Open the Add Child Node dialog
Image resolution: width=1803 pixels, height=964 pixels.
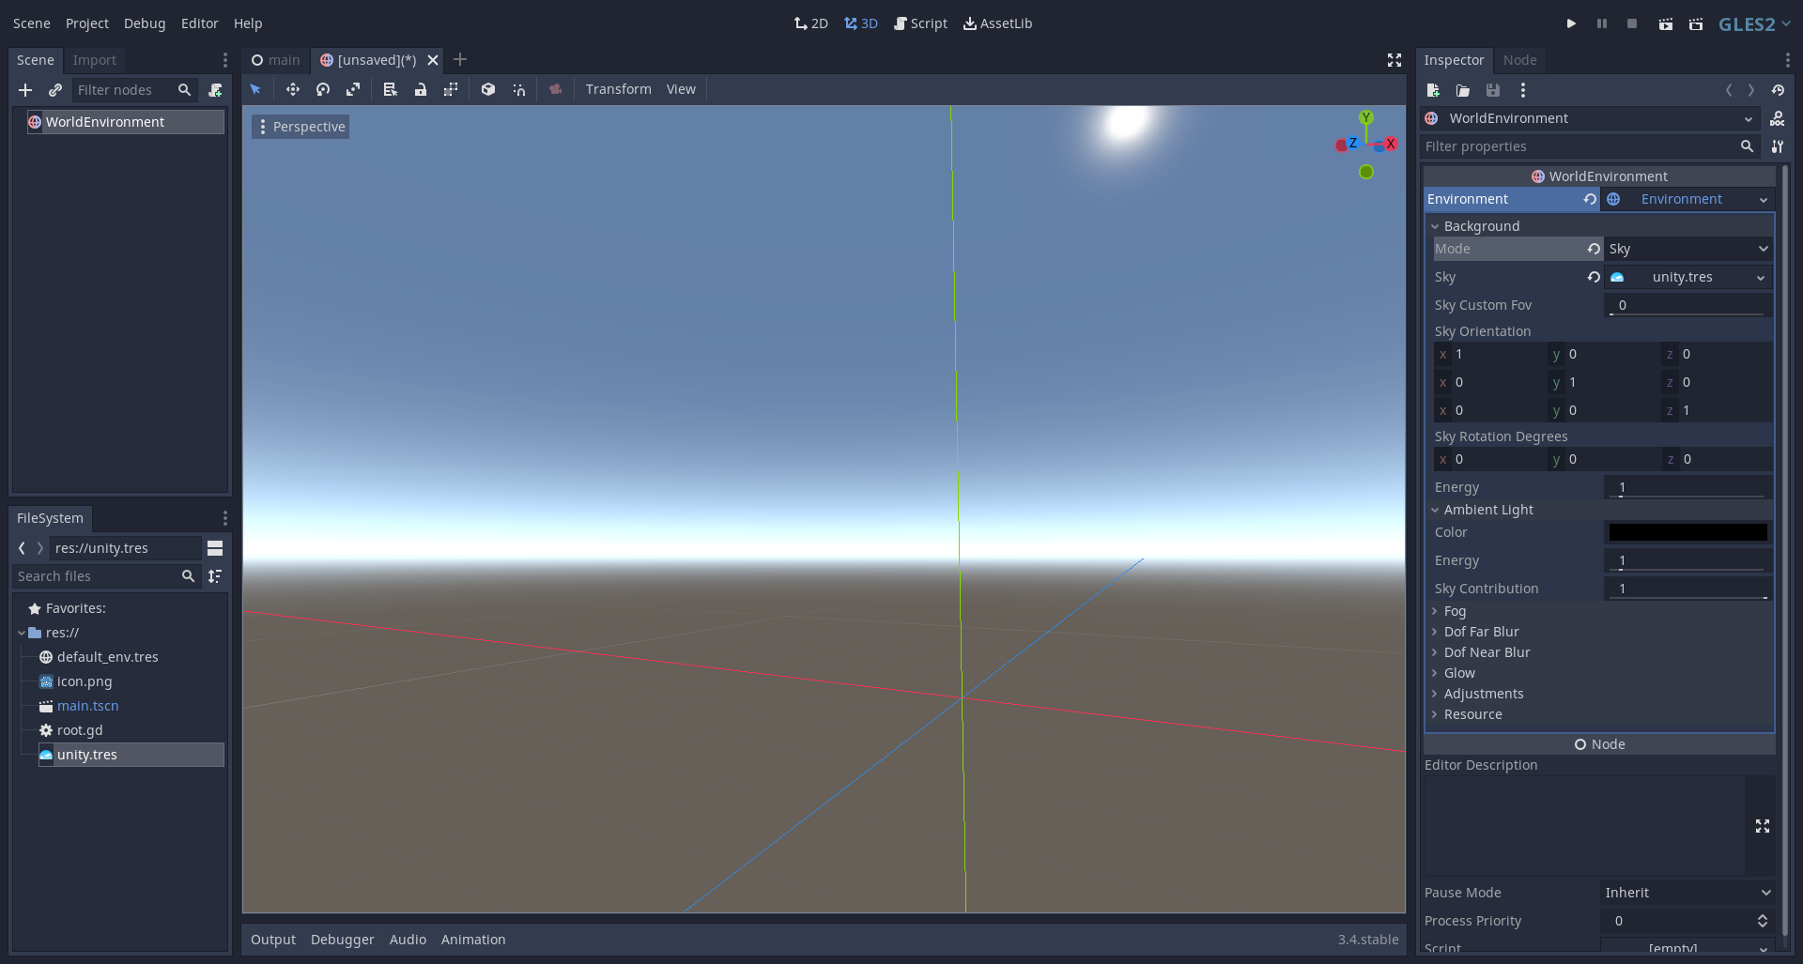point(25,90)
